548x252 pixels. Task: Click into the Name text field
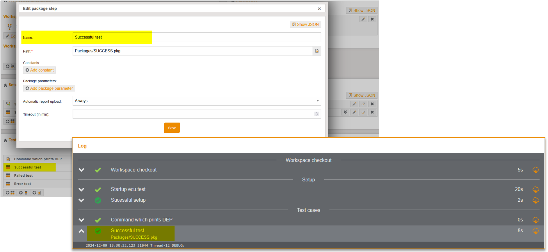pos(197,37)
